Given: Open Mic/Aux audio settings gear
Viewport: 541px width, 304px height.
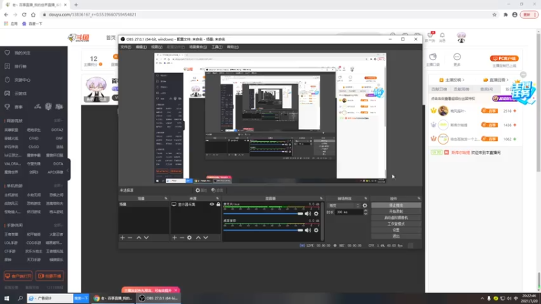Looking at the screenshot, I should pyautogui.click(x=316, y=213).
